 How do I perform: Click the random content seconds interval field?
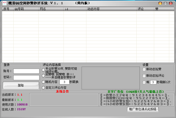pos(64,82)
